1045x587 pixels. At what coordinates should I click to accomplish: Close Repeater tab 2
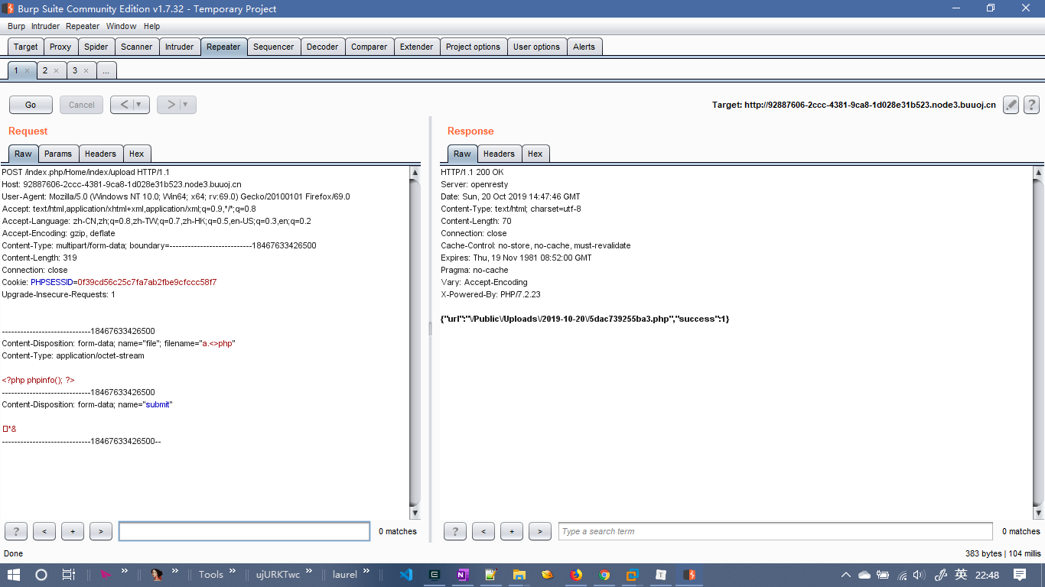click(56, 70)
